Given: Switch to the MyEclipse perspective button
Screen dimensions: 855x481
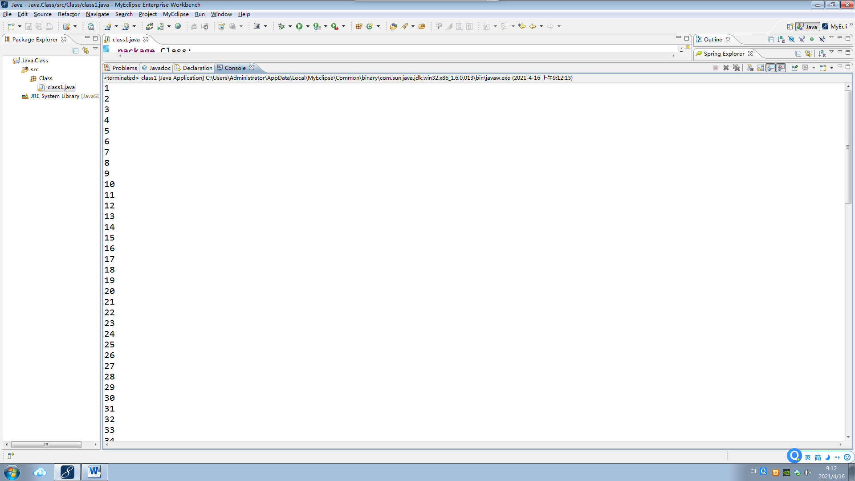Looking at the screenshot, I should [835, 26].
